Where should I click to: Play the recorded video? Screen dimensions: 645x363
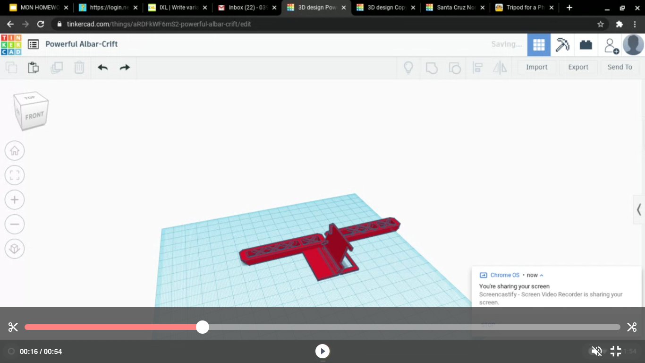click(x=322, y=351)
